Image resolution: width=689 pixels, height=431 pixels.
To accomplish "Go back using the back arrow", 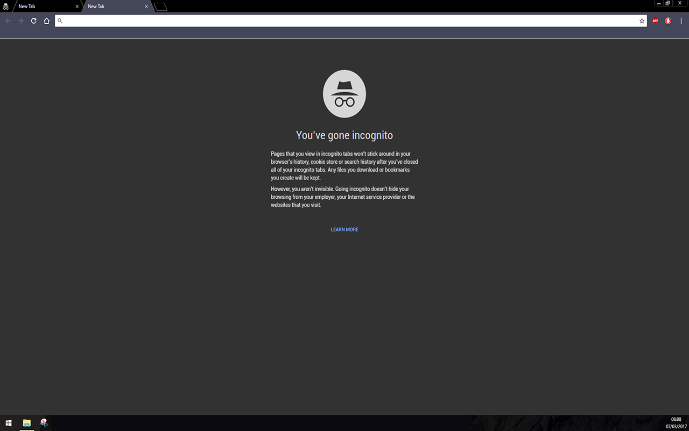I will point(8,21).
